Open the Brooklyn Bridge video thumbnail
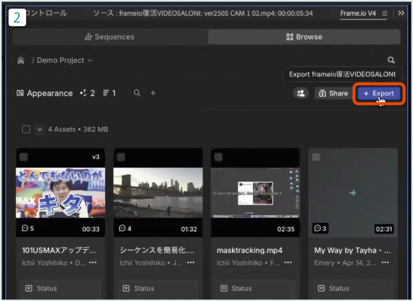This screenshot has height=301, width=413. point(158,193)
